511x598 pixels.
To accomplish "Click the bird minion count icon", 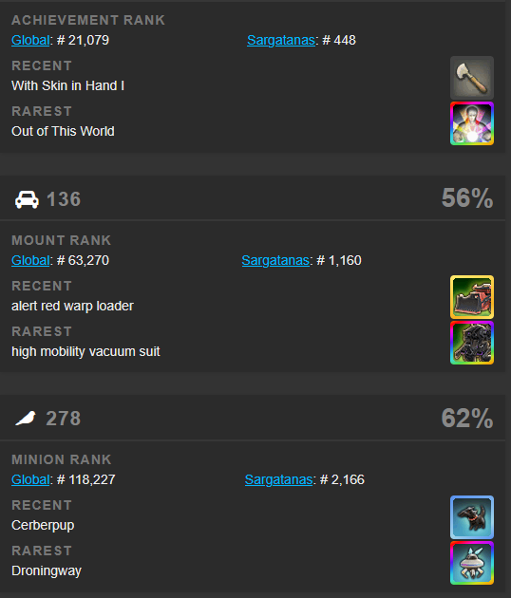I will [x=26, y=419].
